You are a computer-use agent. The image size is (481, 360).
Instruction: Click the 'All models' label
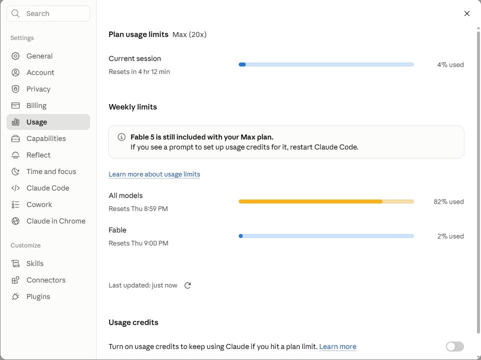tap(126, 195)
